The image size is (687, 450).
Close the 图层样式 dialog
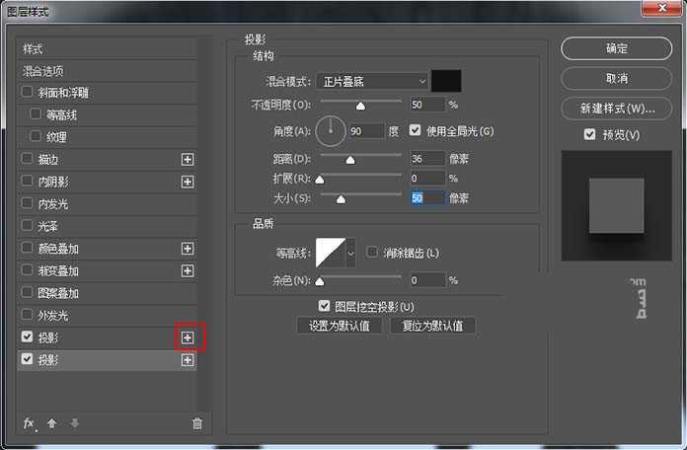point(661,8)
